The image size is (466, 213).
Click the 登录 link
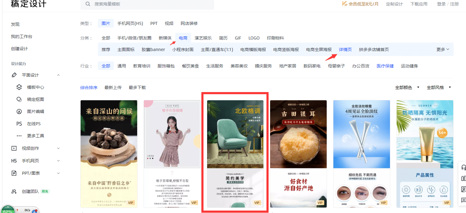pos(441,4)
